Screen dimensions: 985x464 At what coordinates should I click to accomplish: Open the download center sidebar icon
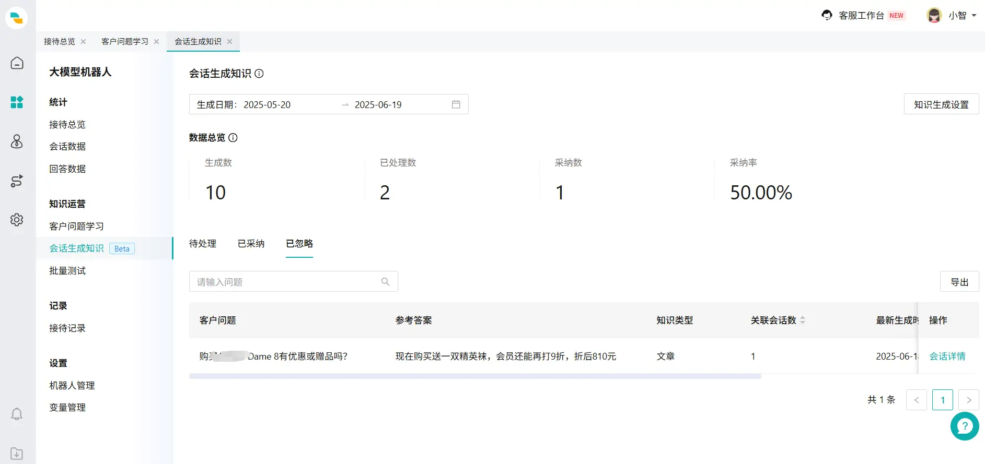click(x=17, y=453)
